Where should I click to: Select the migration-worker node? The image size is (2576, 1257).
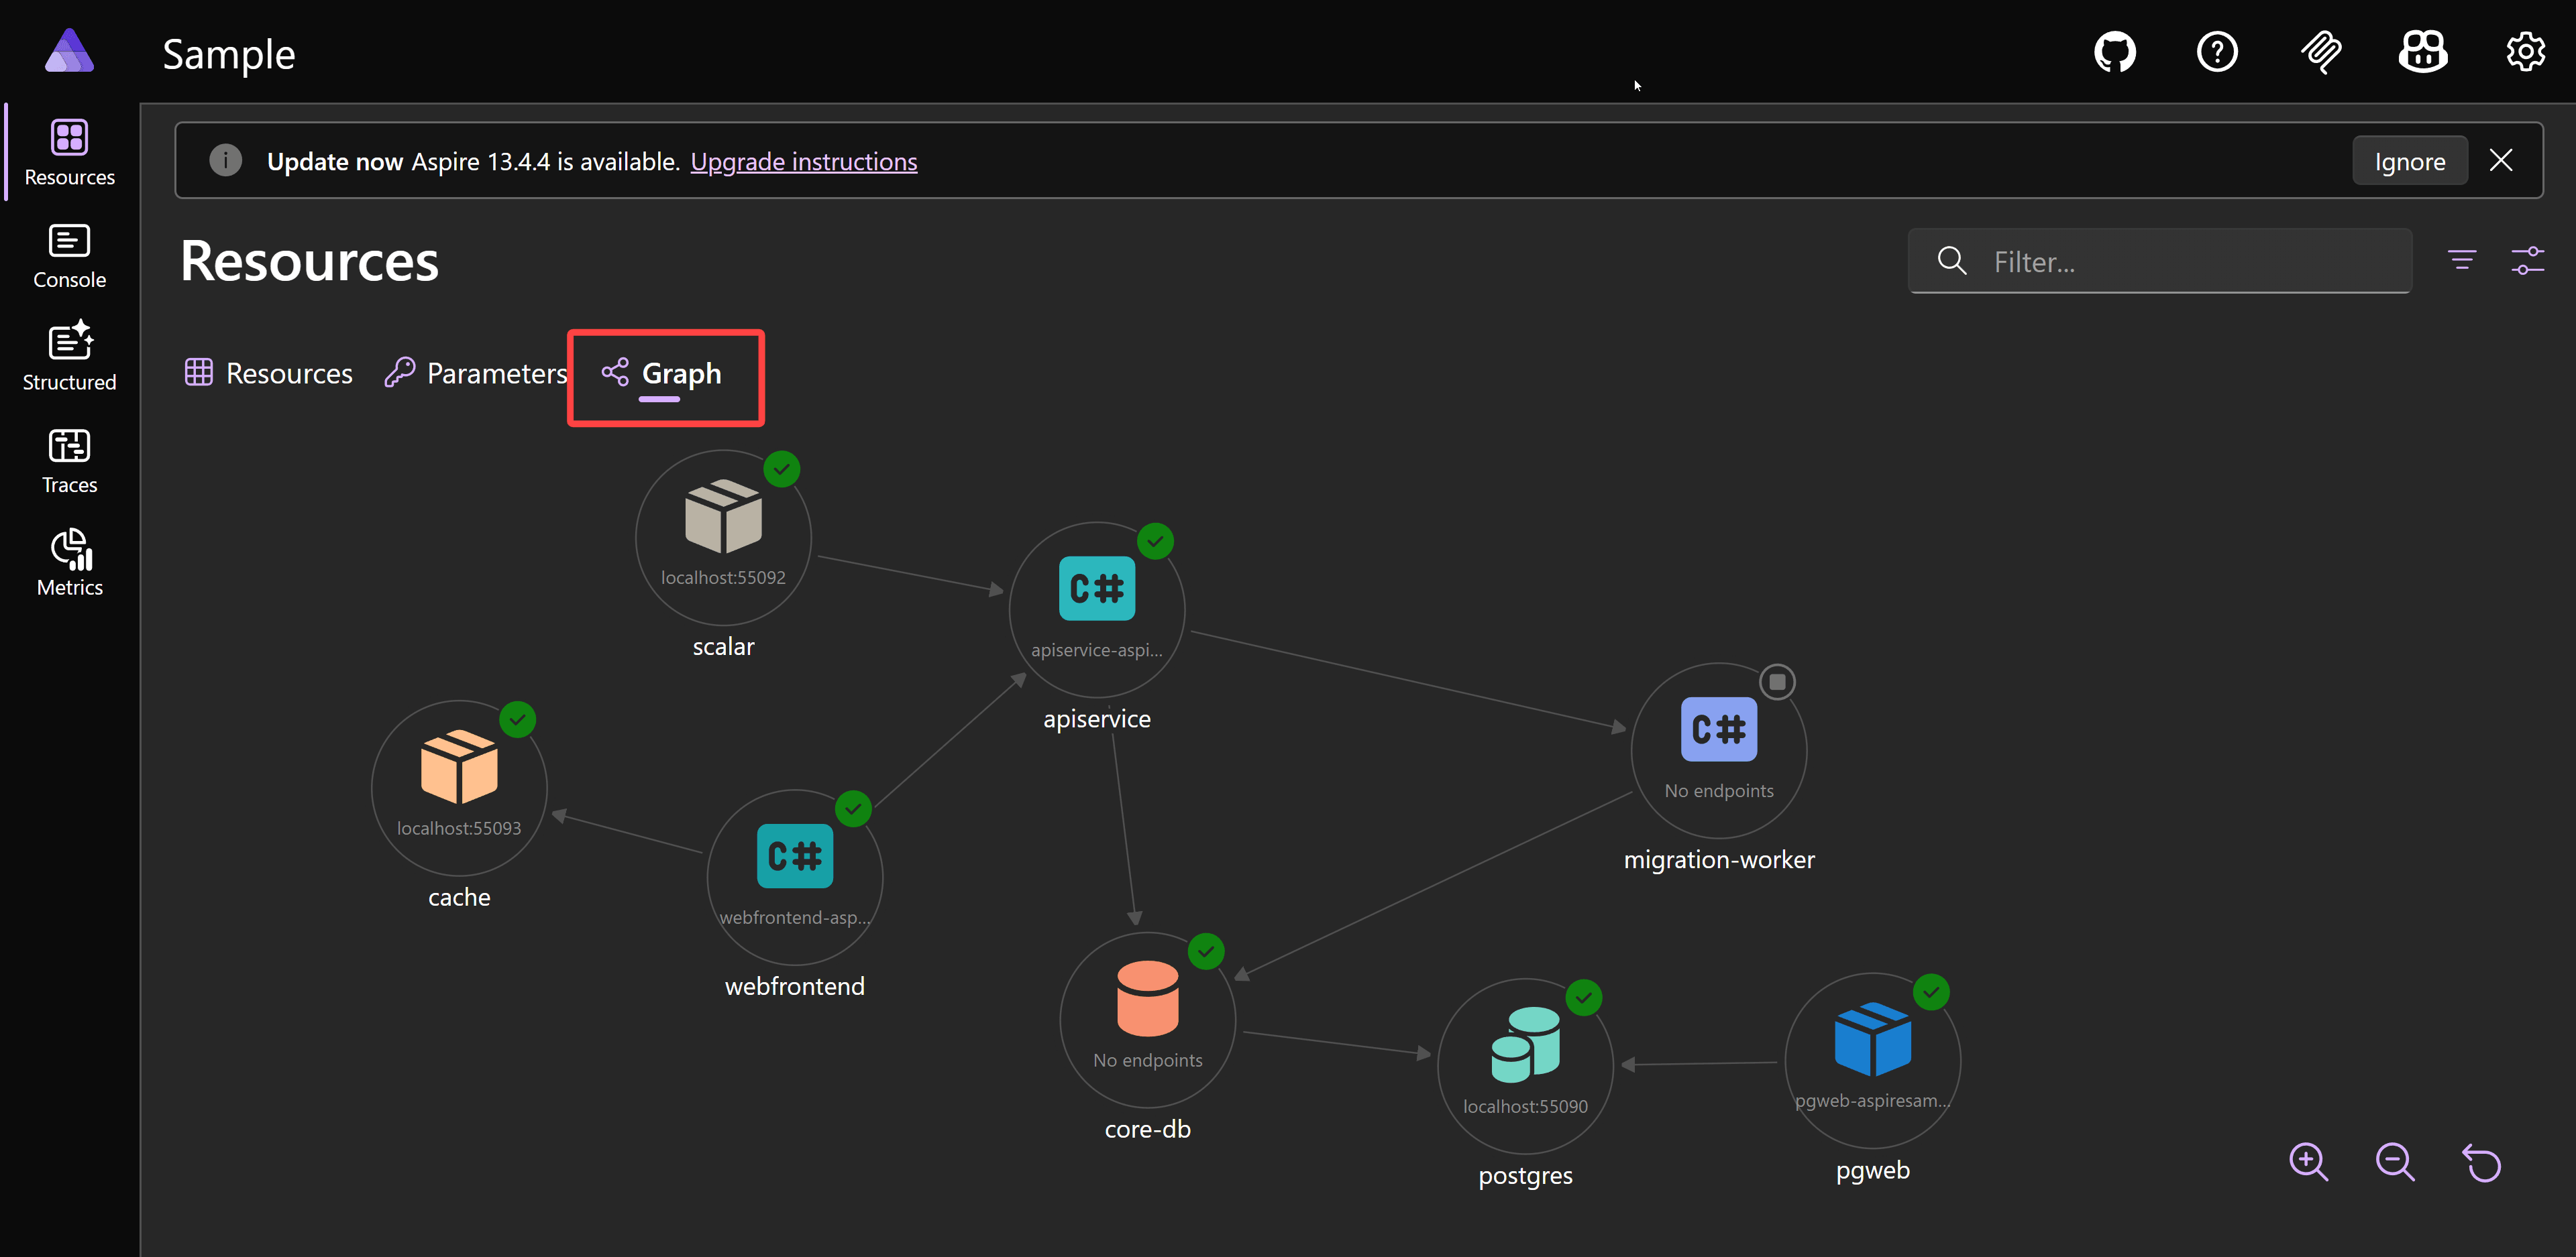[x=1719, y=752]
